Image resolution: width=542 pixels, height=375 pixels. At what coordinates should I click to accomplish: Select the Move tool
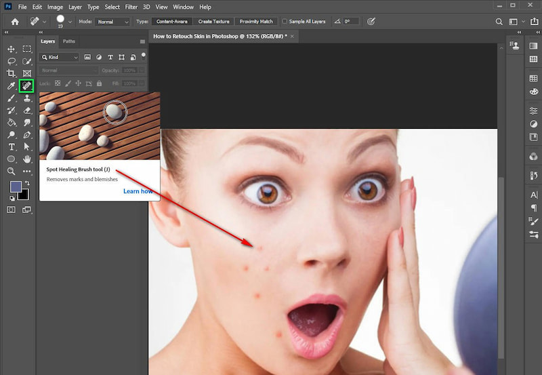[11, 49]
